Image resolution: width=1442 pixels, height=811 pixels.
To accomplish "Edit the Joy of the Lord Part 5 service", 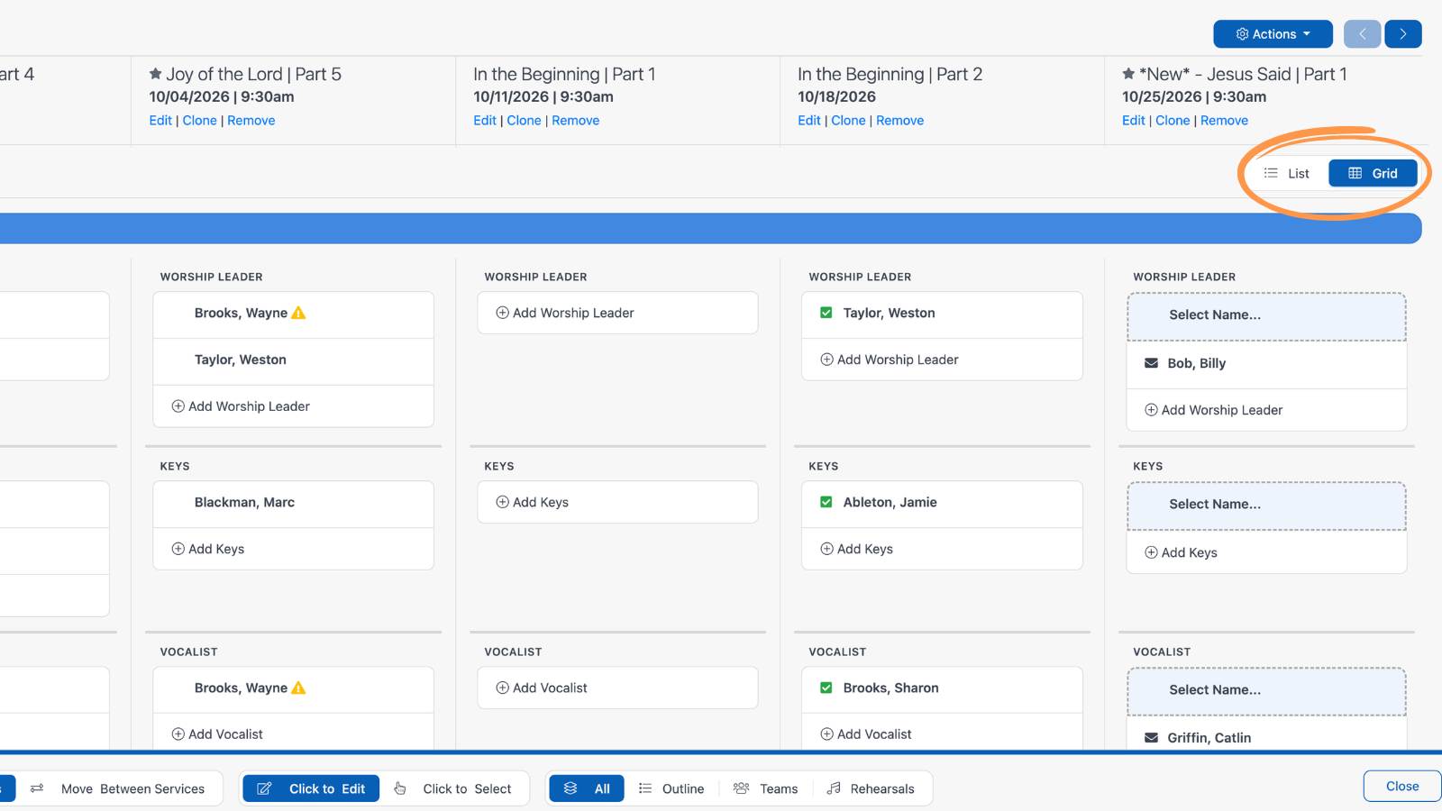I will (x=160, y=120).
